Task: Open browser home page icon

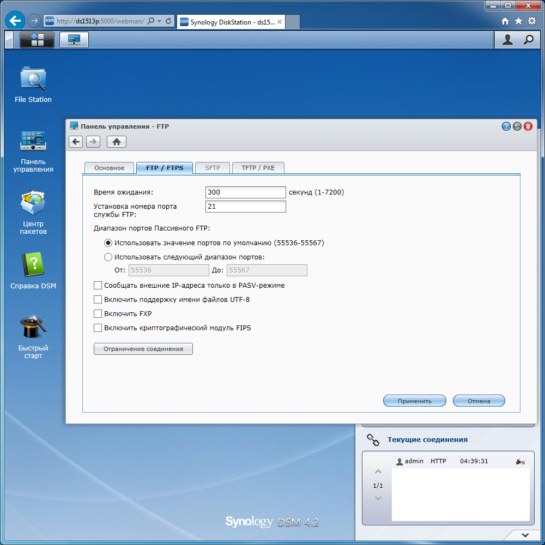Action: coord(505,21)
